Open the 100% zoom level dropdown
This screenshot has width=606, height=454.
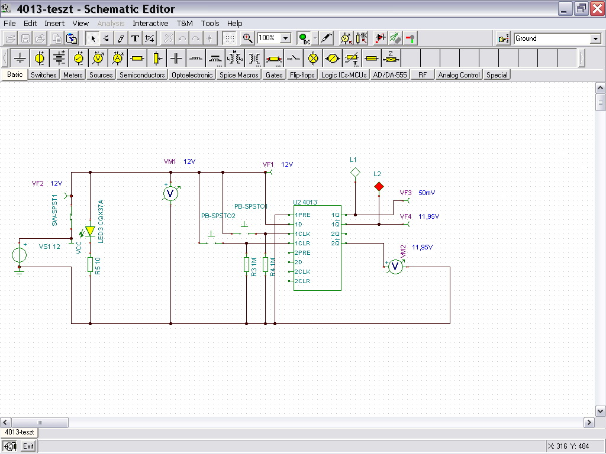pyautogui.click(x=285, y=38)
